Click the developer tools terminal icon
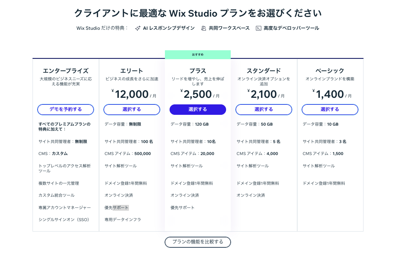 pyautogui.click(x=259, y=28)
